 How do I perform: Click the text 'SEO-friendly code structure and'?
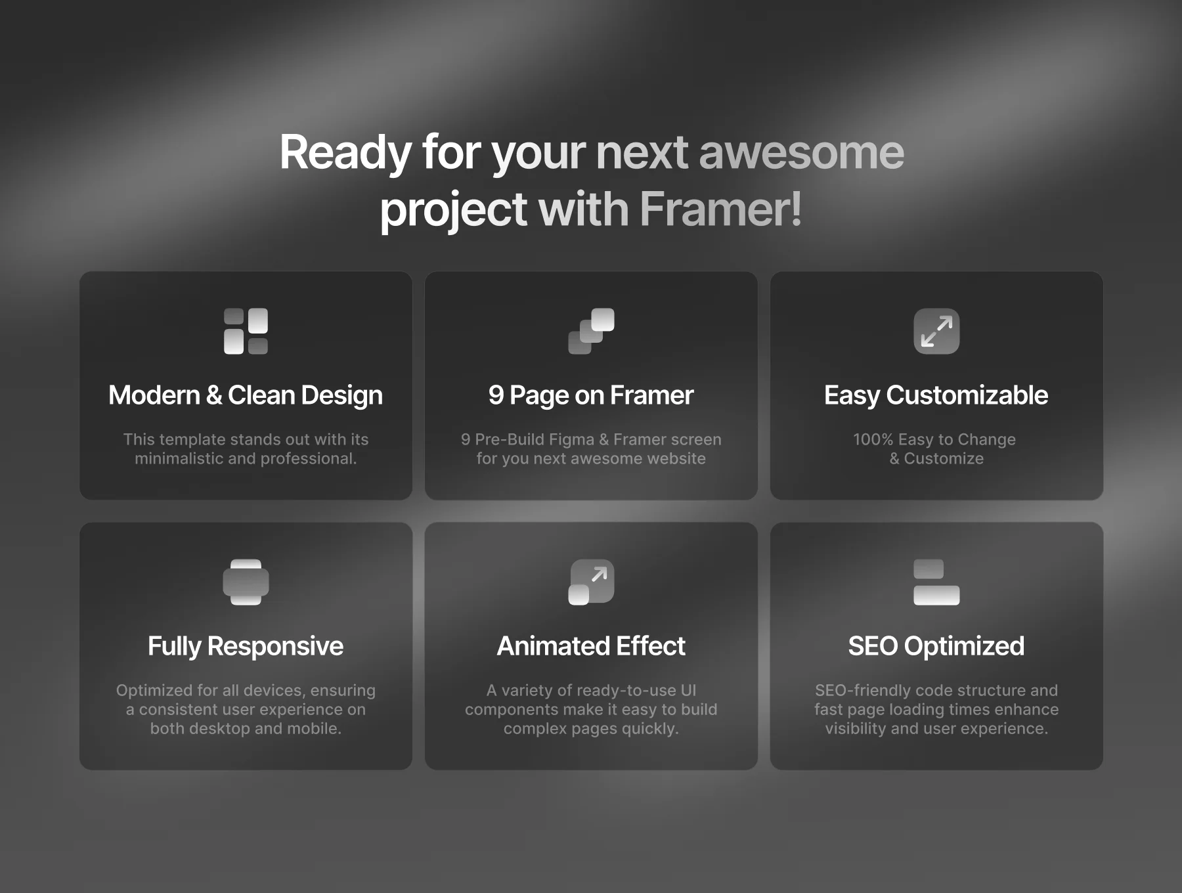click(936, 690)
